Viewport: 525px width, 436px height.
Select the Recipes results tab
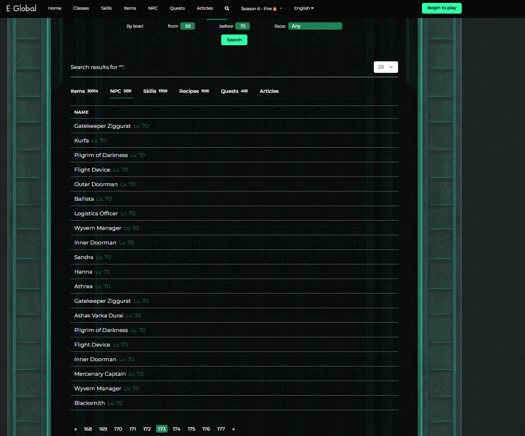(189, 91)
